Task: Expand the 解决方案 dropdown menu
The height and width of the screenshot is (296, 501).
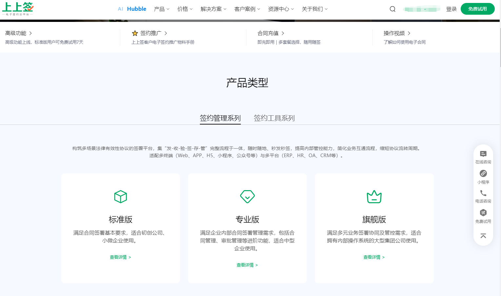Action: coord(213,9)
